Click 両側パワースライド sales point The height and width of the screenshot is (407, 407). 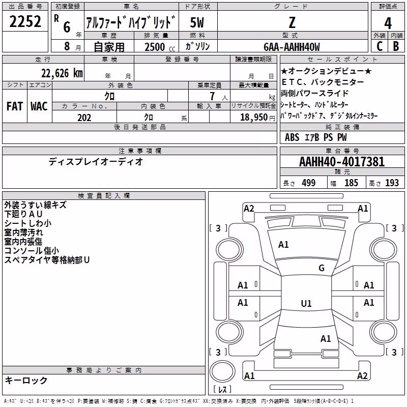pos(314,93)
